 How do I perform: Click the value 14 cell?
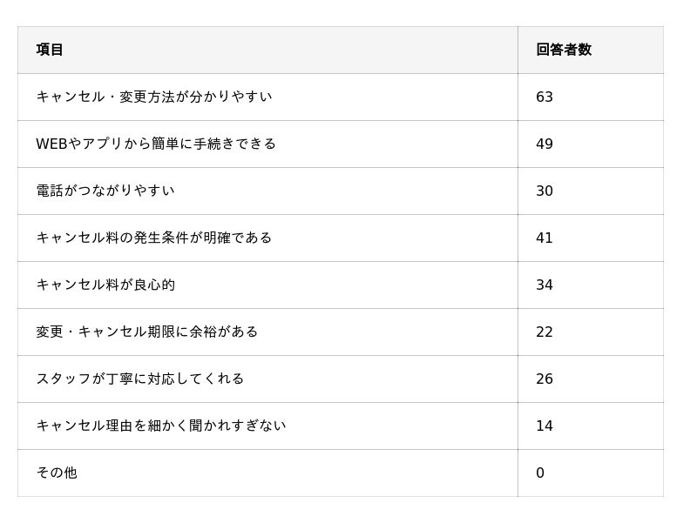pyautogui.click(x=545, y=426)
